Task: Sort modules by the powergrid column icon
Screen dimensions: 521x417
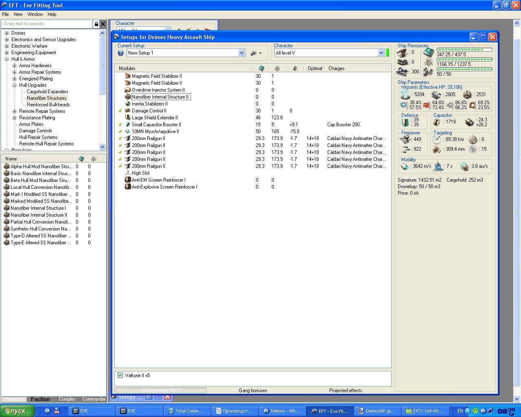Action: (277, 68)
